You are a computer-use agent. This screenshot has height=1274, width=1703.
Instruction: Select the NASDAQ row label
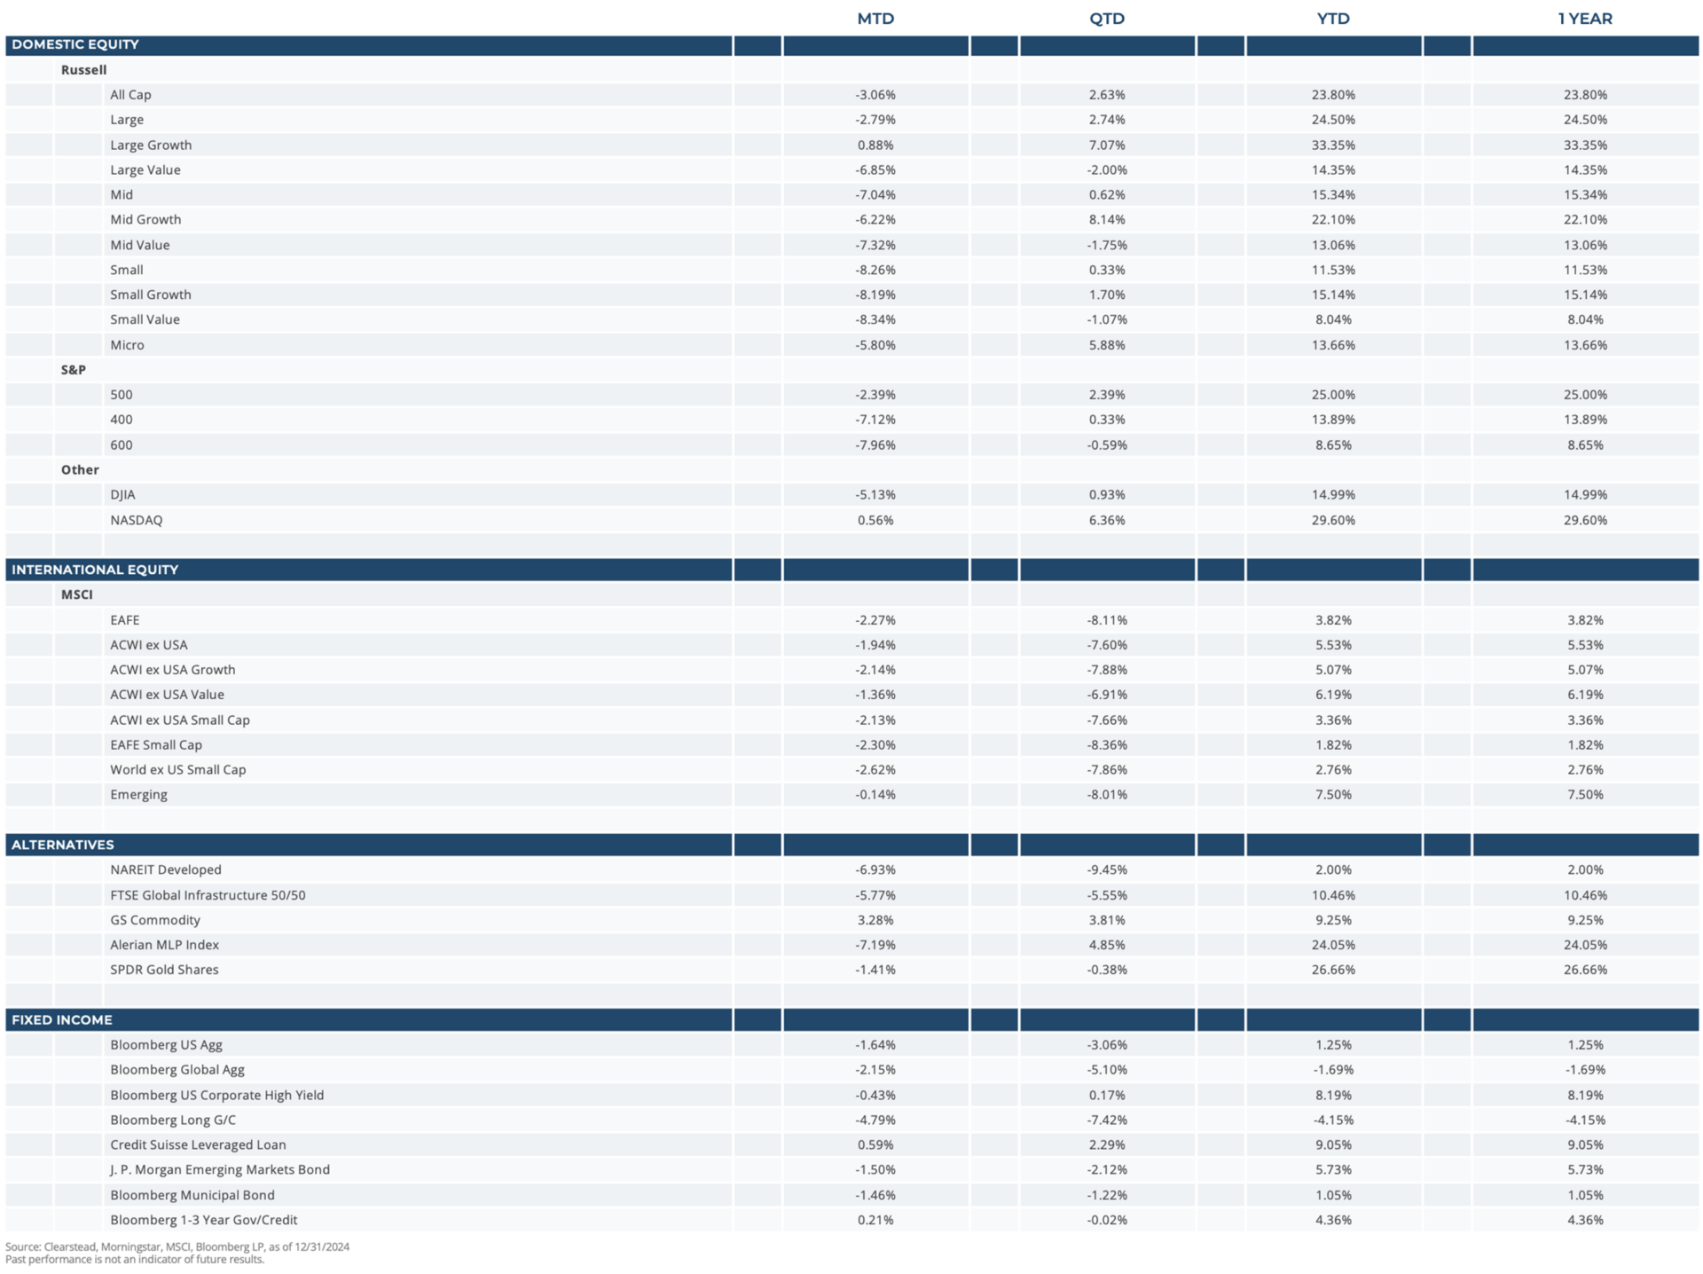tap(137, 520)
